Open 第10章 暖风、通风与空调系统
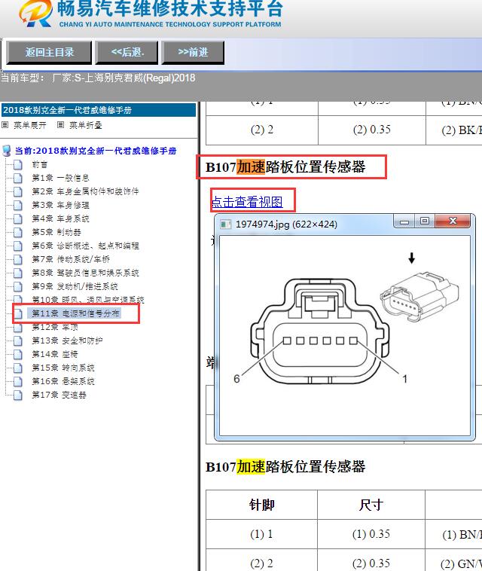Image resolution: width=482 pixels, height=571 pixels. (87, 300)
